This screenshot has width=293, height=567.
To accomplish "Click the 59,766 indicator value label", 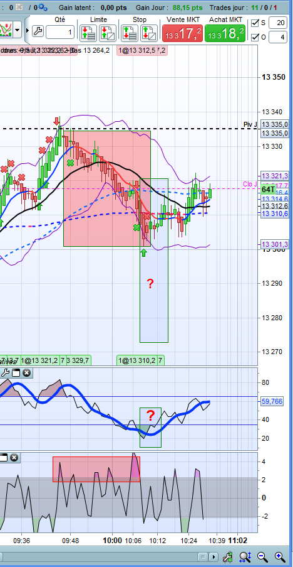I will click(x=273, y=401).
